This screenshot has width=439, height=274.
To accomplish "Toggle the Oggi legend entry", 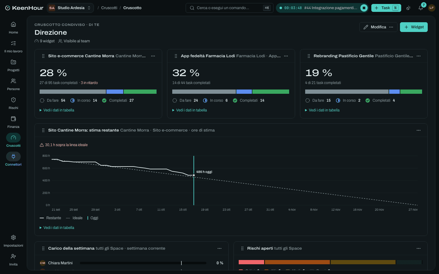I will (93, 218).
